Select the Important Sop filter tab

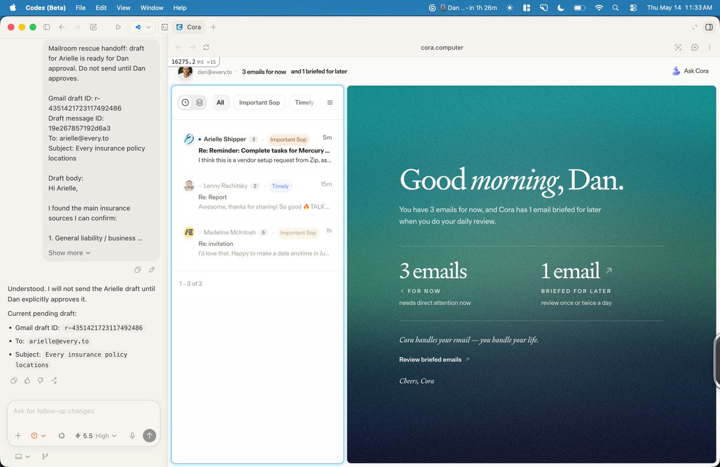259,103
